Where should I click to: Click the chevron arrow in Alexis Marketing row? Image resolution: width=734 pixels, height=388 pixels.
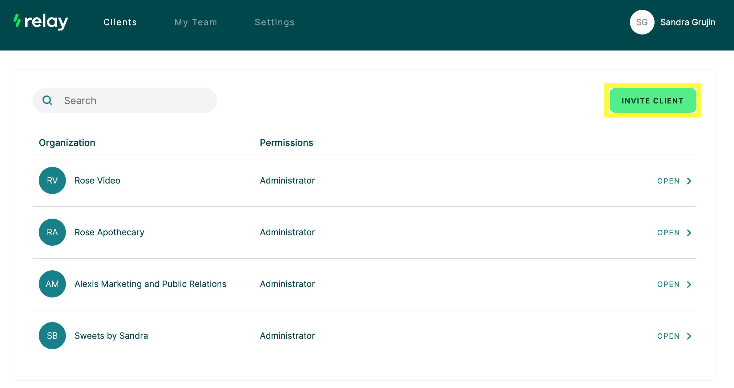pos(689,285)
